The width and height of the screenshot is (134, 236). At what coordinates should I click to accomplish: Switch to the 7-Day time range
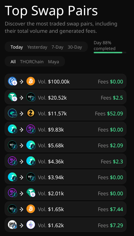[x=57, y=47]
